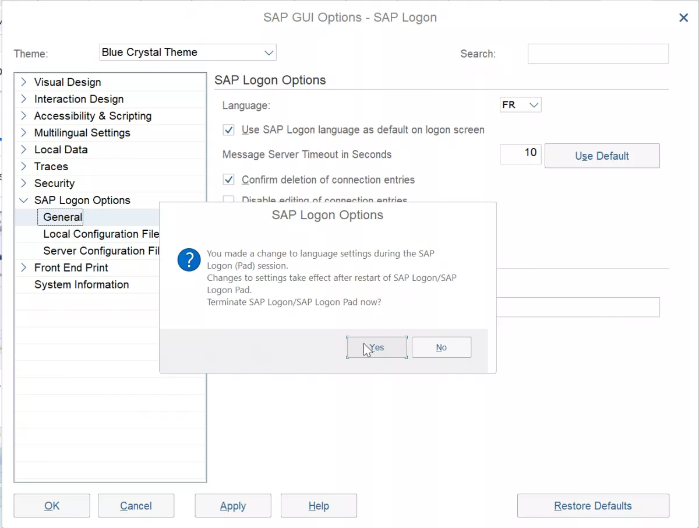Expand the Front End Print node
The image size is (699, 528).
(23, 268)
